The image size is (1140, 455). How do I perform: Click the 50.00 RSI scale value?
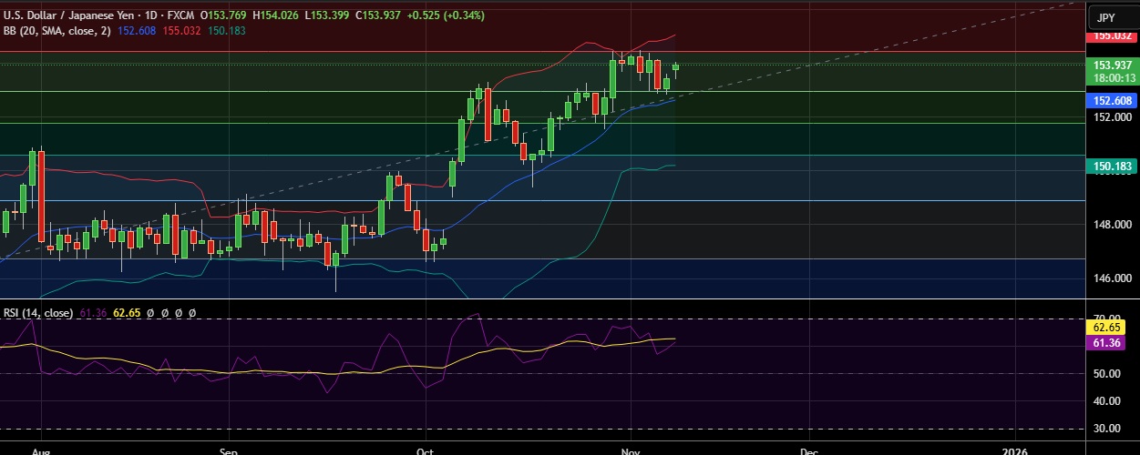[x=1108, y=374]
